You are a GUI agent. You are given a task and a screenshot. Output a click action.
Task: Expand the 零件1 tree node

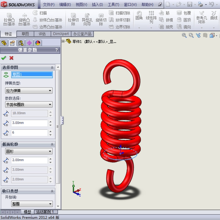click(x=63, y=41)
